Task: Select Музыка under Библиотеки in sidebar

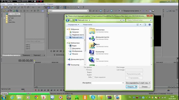Action: (x=74, y=54)
